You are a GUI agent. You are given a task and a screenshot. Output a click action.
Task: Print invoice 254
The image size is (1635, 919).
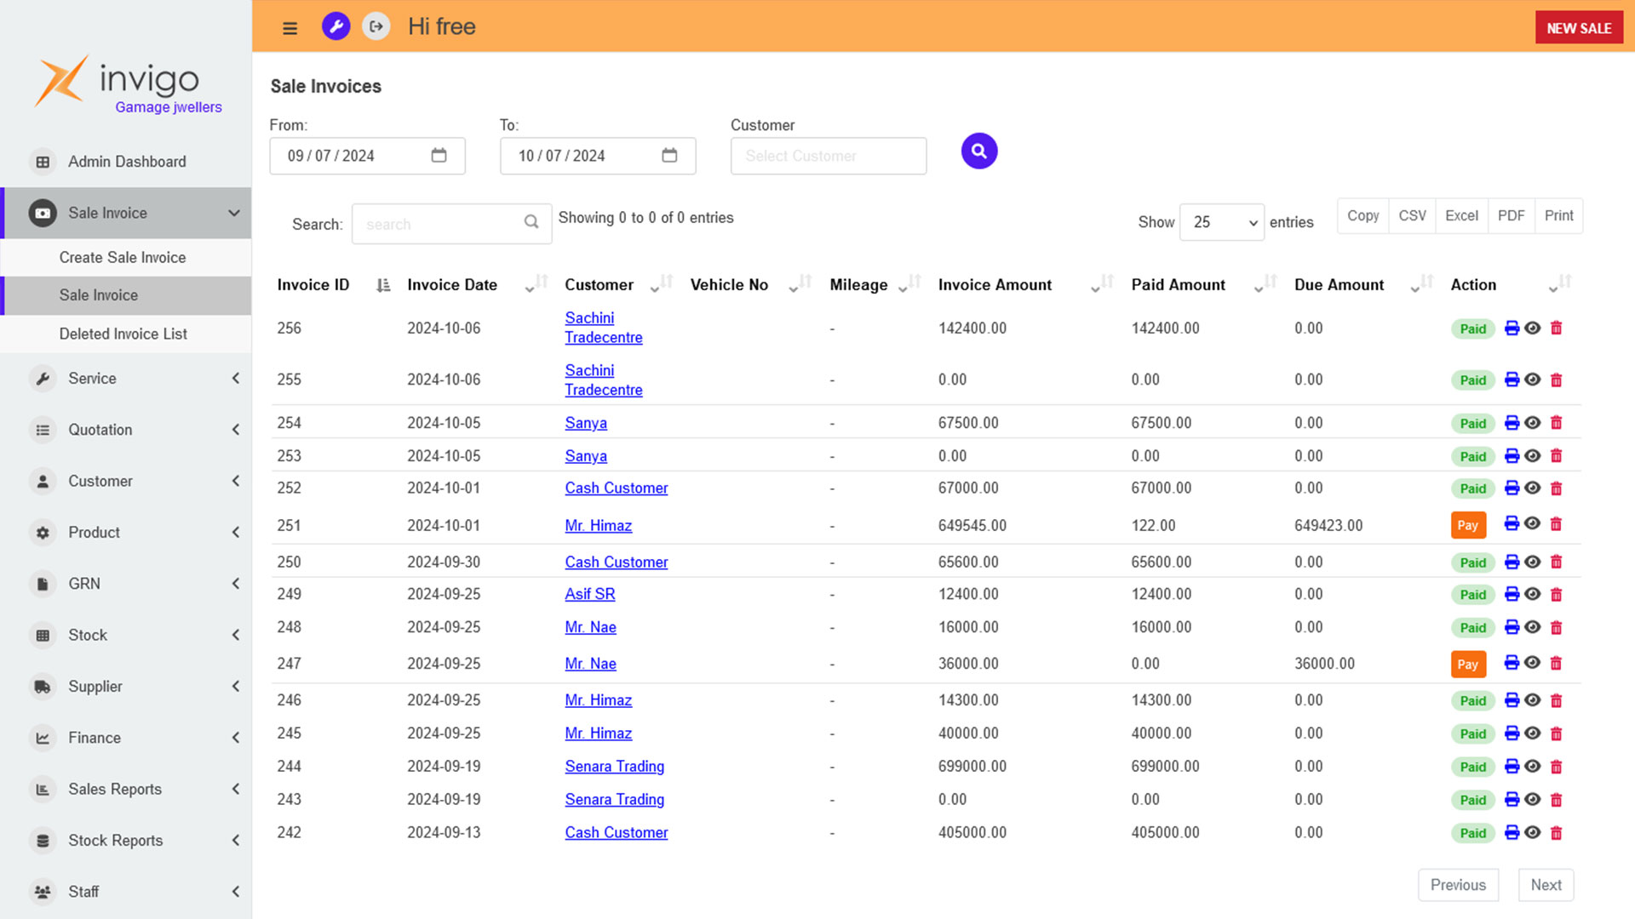point(1512,423)
